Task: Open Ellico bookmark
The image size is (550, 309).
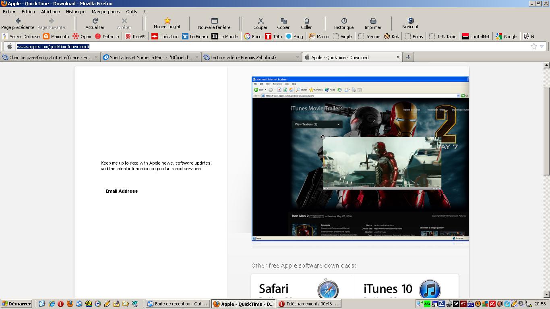Action: (x=253, y=36)
